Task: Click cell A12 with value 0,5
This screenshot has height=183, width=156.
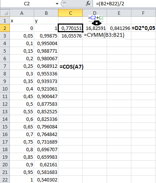Action: 22,104
